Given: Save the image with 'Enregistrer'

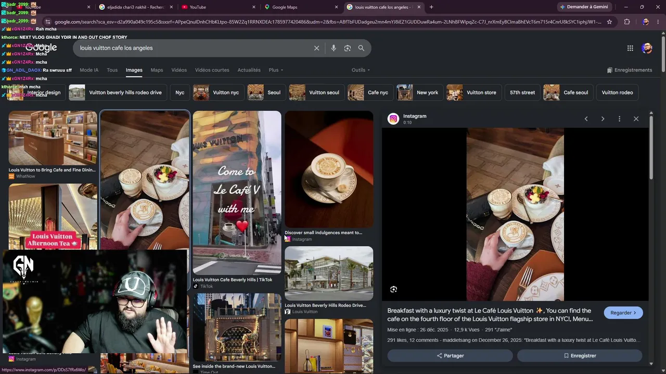Looking at the screenshot, I should 580,356.
